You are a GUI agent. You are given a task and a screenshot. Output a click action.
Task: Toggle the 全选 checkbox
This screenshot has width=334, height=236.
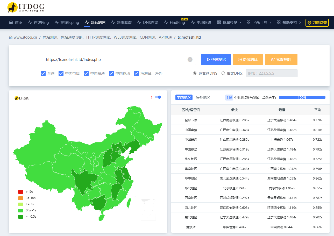click(43, 73)
